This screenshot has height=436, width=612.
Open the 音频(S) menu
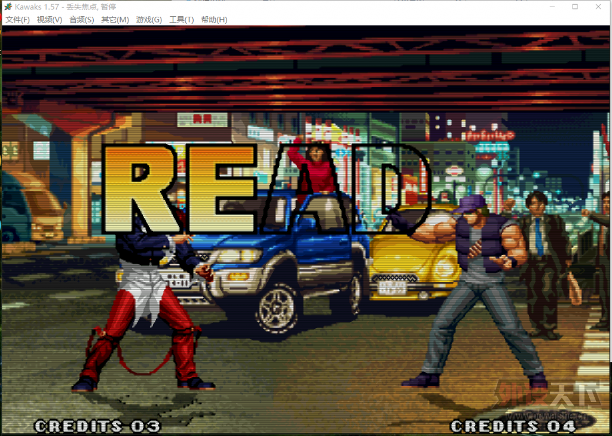pos(81,20)
